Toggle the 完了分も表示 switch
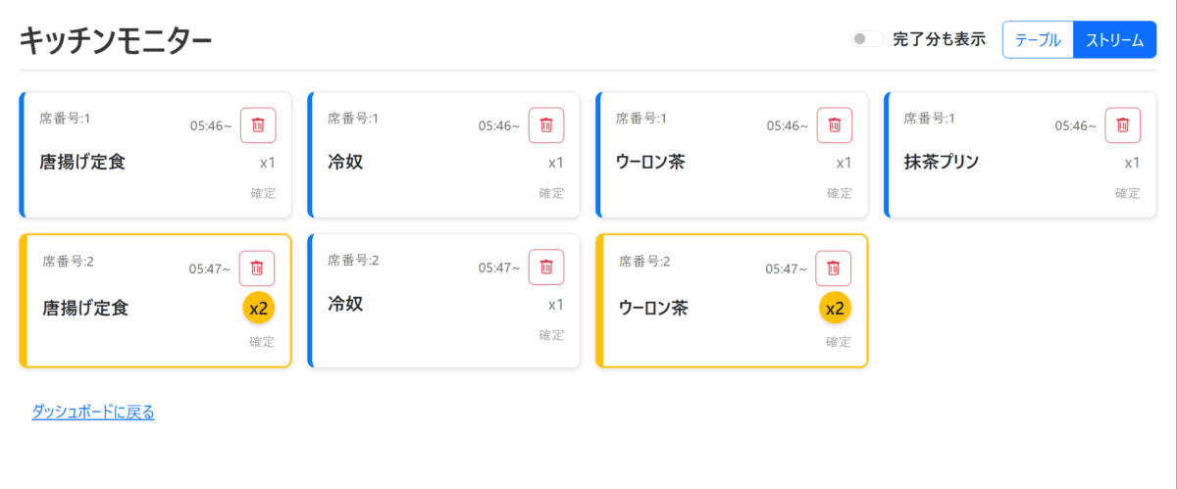1177x489 pixels. [867, 39]
